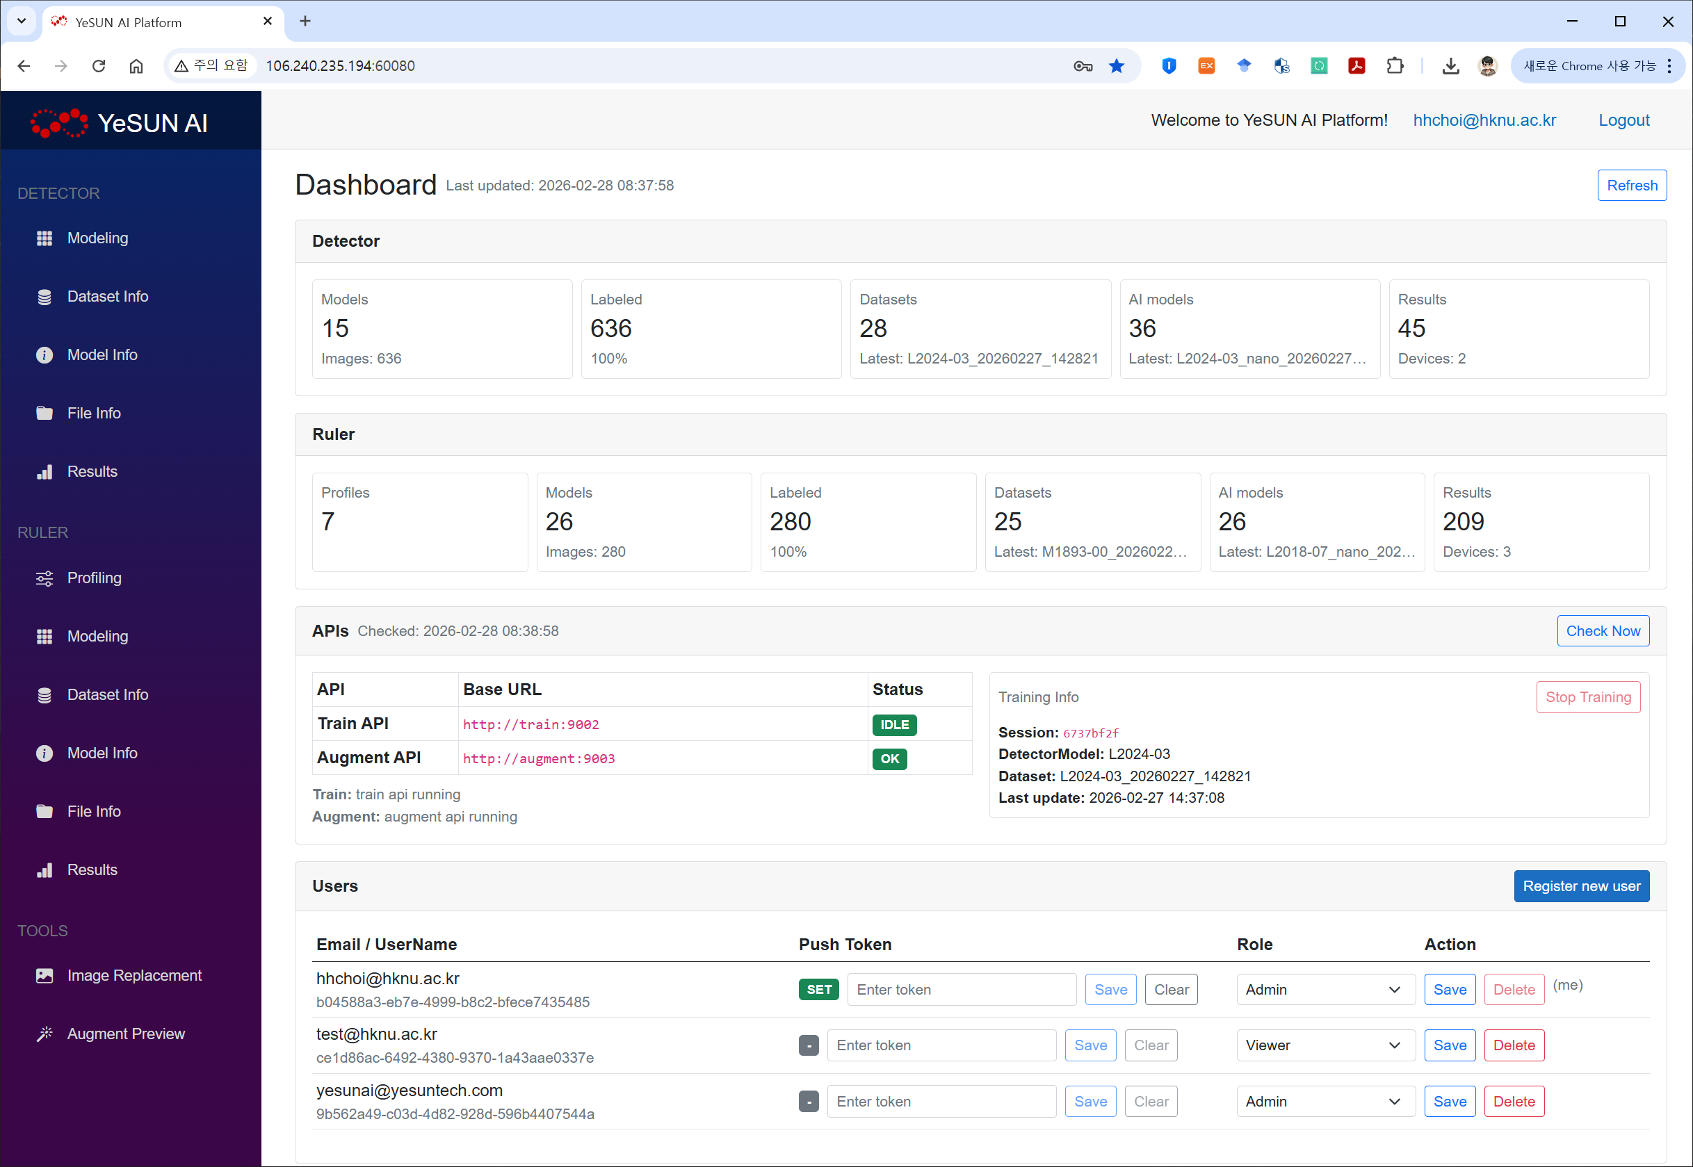Screen dimensions: 1693x1167
Task: Bookmark page with star icon
Action: pyautogui.click(x=1116, y=66)
